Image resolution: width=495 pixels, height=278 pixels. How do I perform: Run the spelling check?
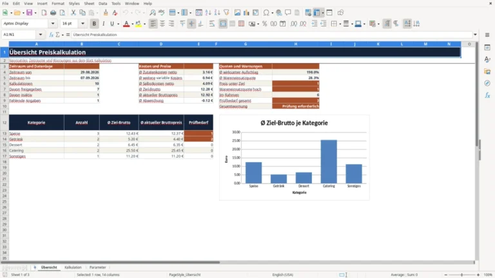[162, 13]
